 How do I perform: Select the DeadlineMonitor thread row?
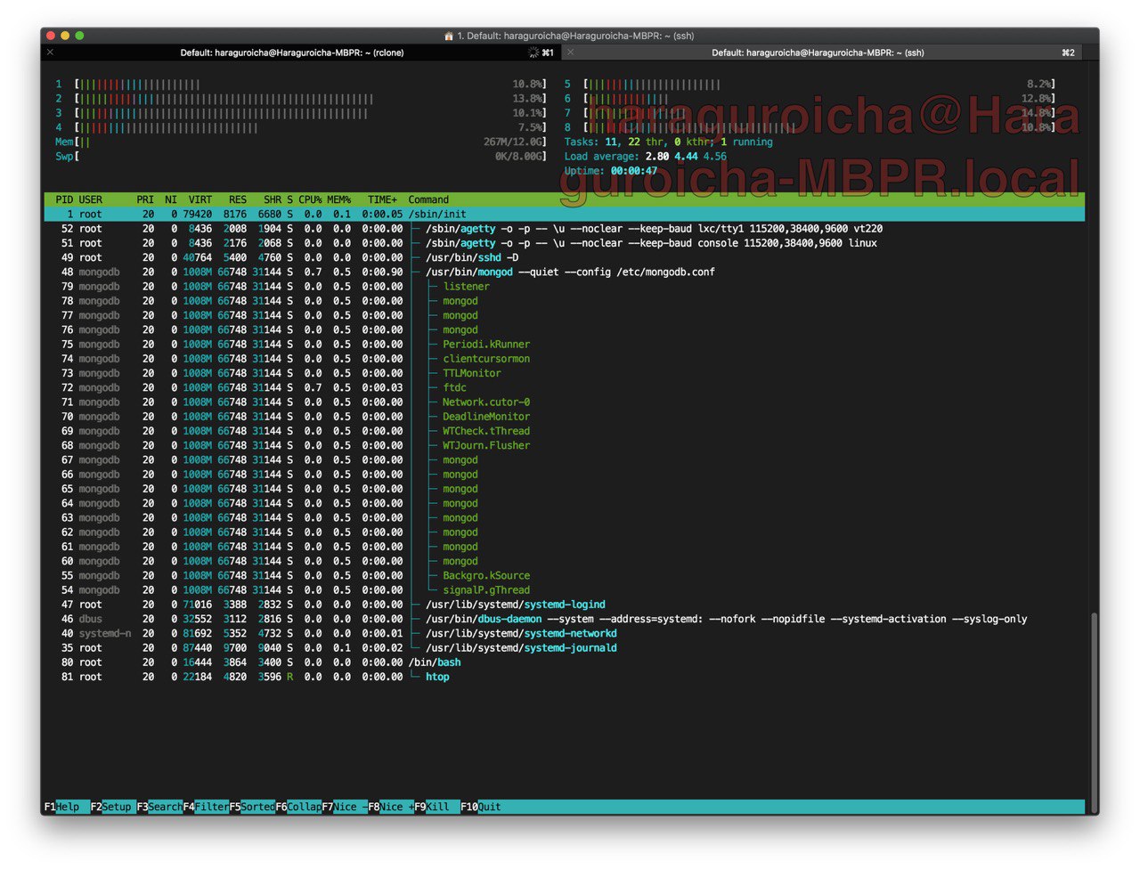pos(565,417)
